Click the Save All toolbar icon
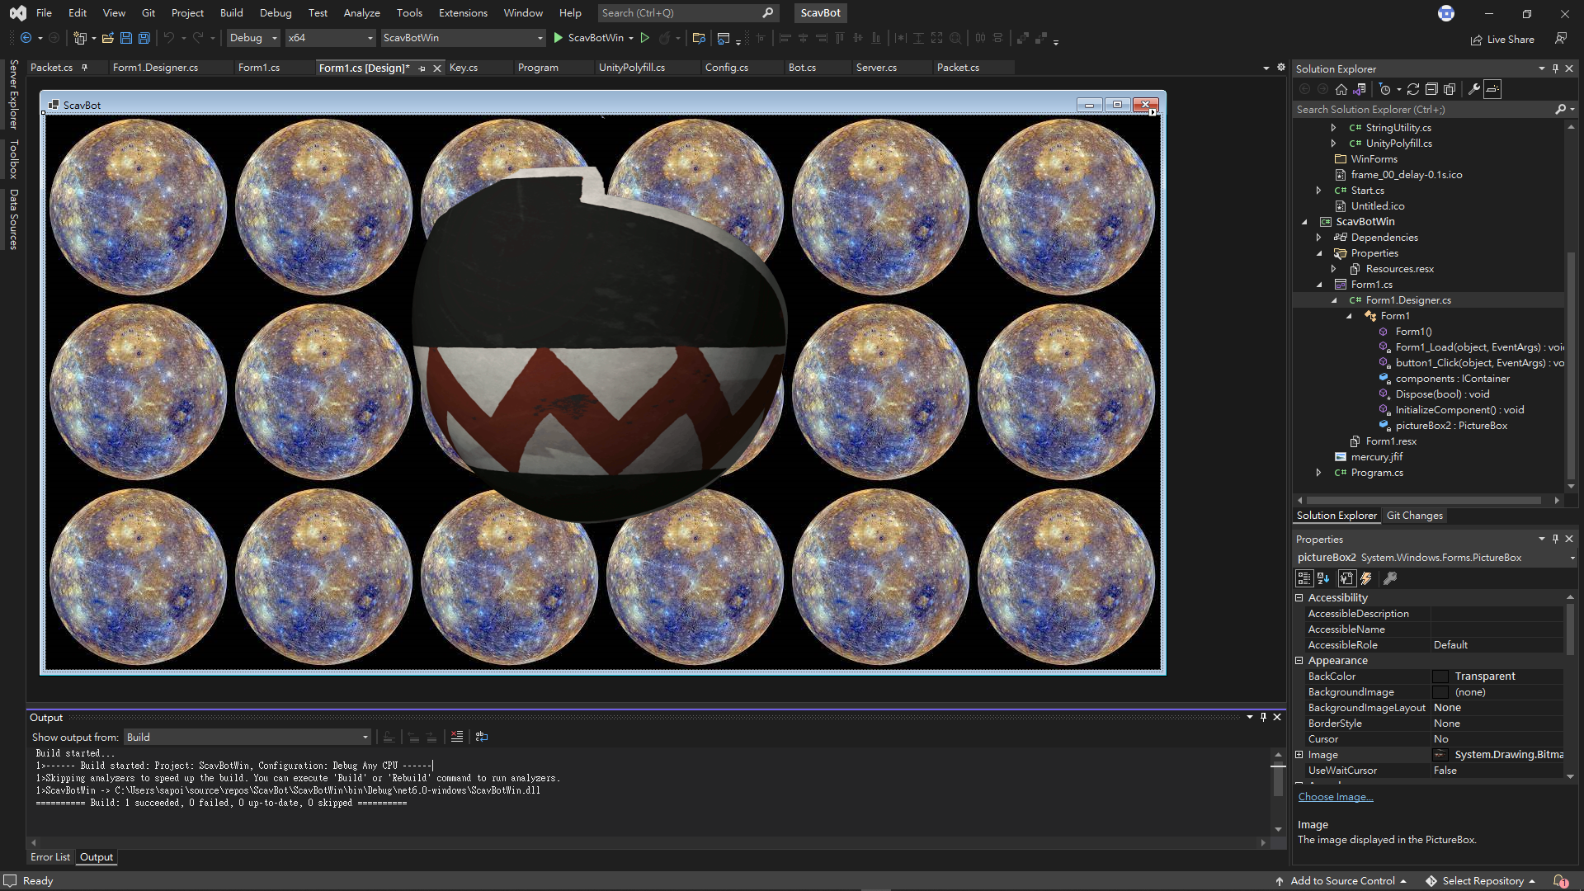1584x891 pixels. tap(144, 38)
